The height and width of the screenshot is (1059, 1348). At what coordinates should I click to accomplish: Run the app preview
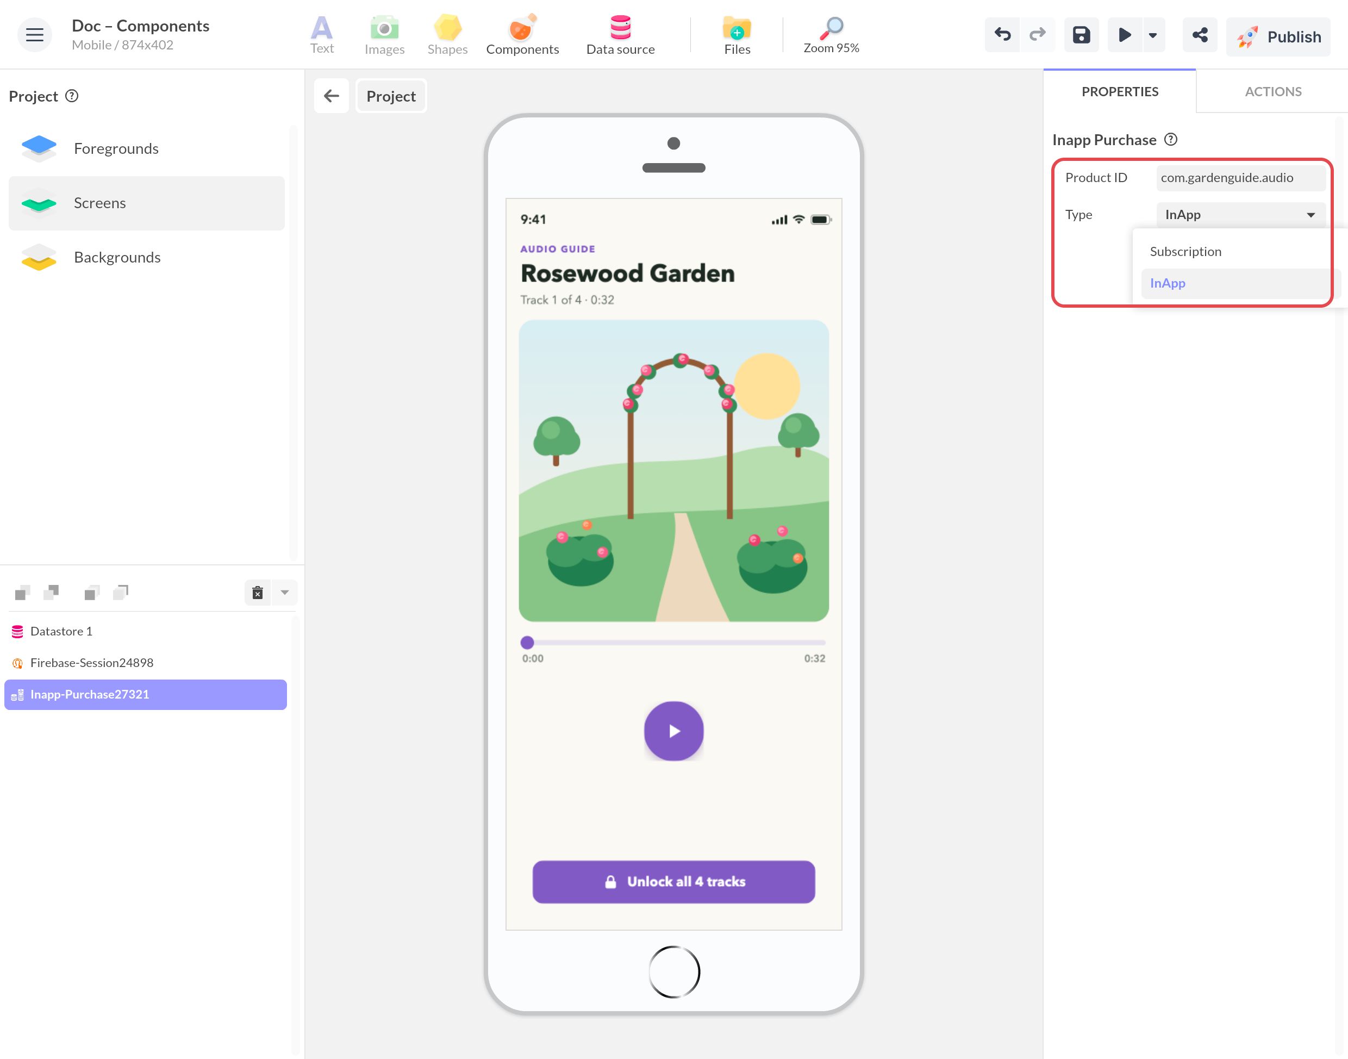[1124, 35]
